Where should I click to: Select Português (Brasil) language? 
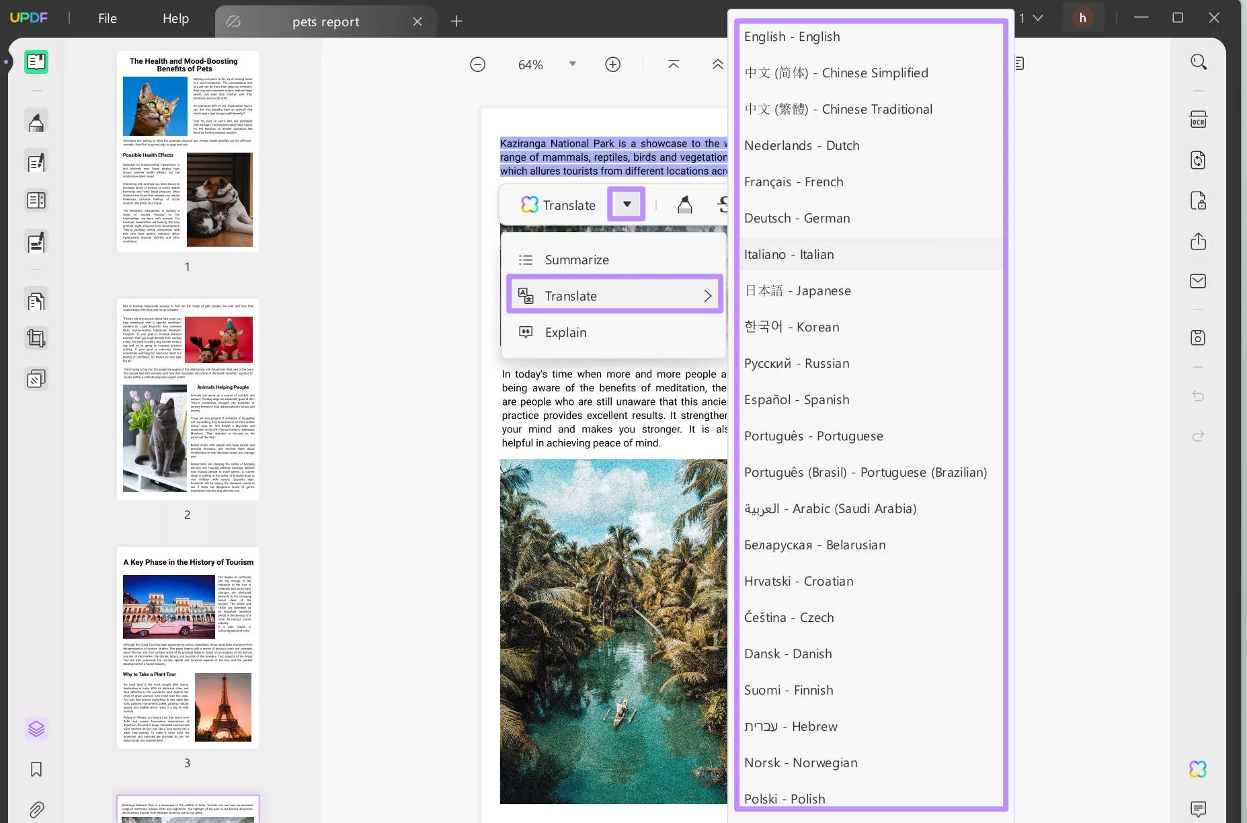[x=871, y=472]
